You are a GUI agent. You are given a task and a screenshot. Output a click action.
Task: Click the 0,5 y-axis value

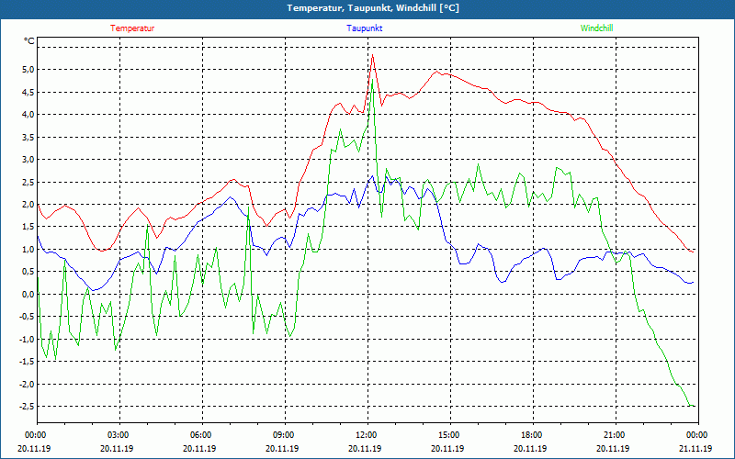pos(28,272)
